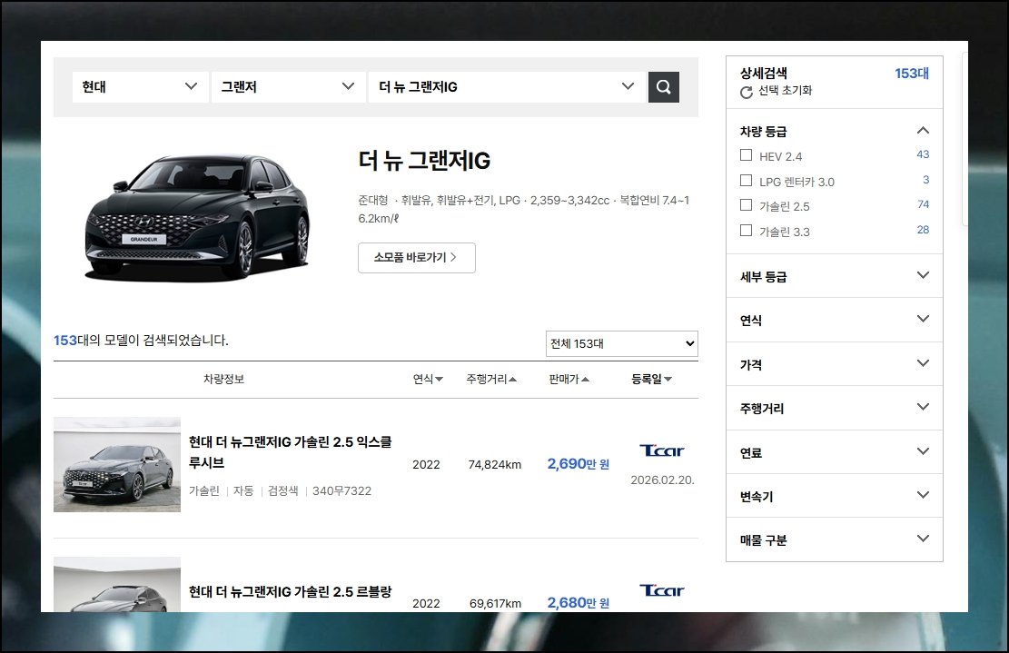The width and height of the screenshot is (1009, 653).
Task: Click the 74,824km mileage value
Action: [x=495, y=464]
